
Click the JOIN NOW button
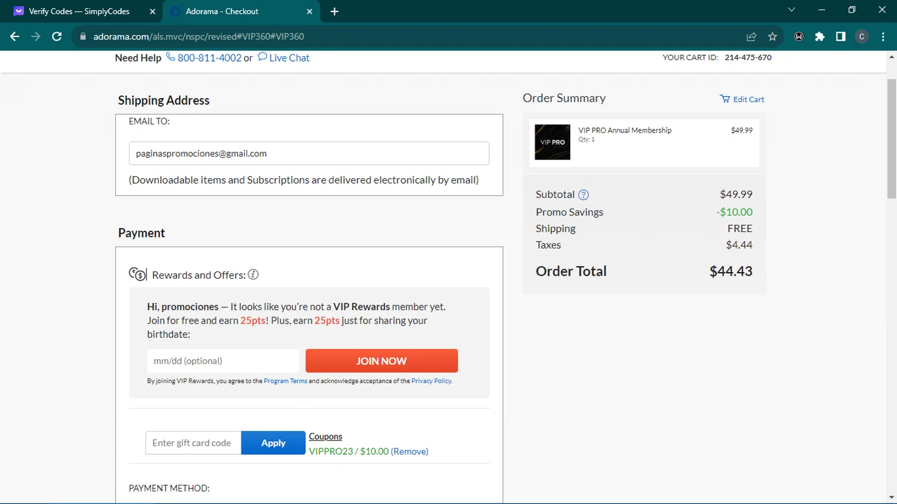[x=382, y=361]
